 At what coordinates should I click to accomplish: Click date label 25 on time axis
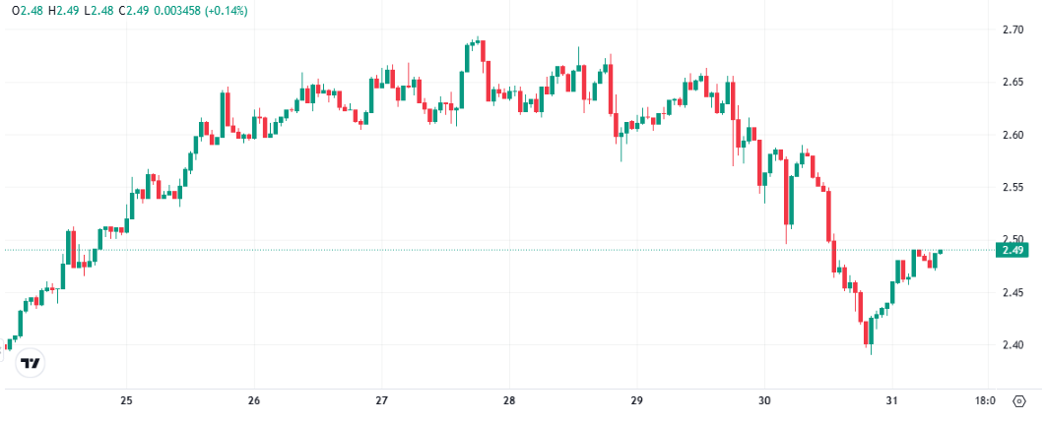[x=126, y=401]
